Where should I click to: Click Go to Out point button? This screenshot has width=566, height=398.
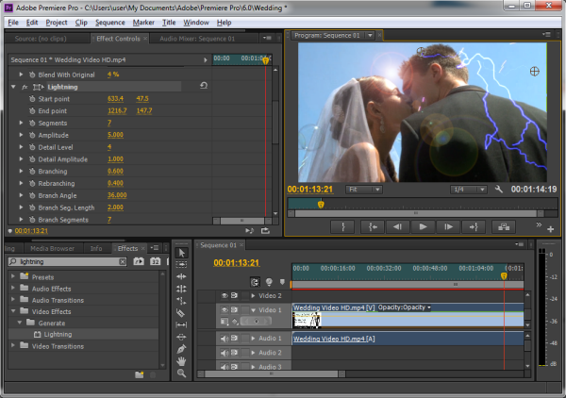tap(474, 227)
